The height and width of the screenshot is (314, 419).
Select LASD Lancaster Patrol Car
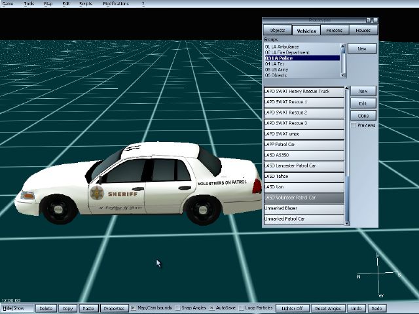coord(304,166)
